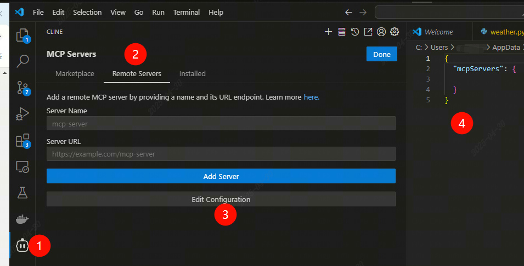This screenshot has height=266, width=524.
Task: Go back with the left arrow
Action: coord(348,13)
